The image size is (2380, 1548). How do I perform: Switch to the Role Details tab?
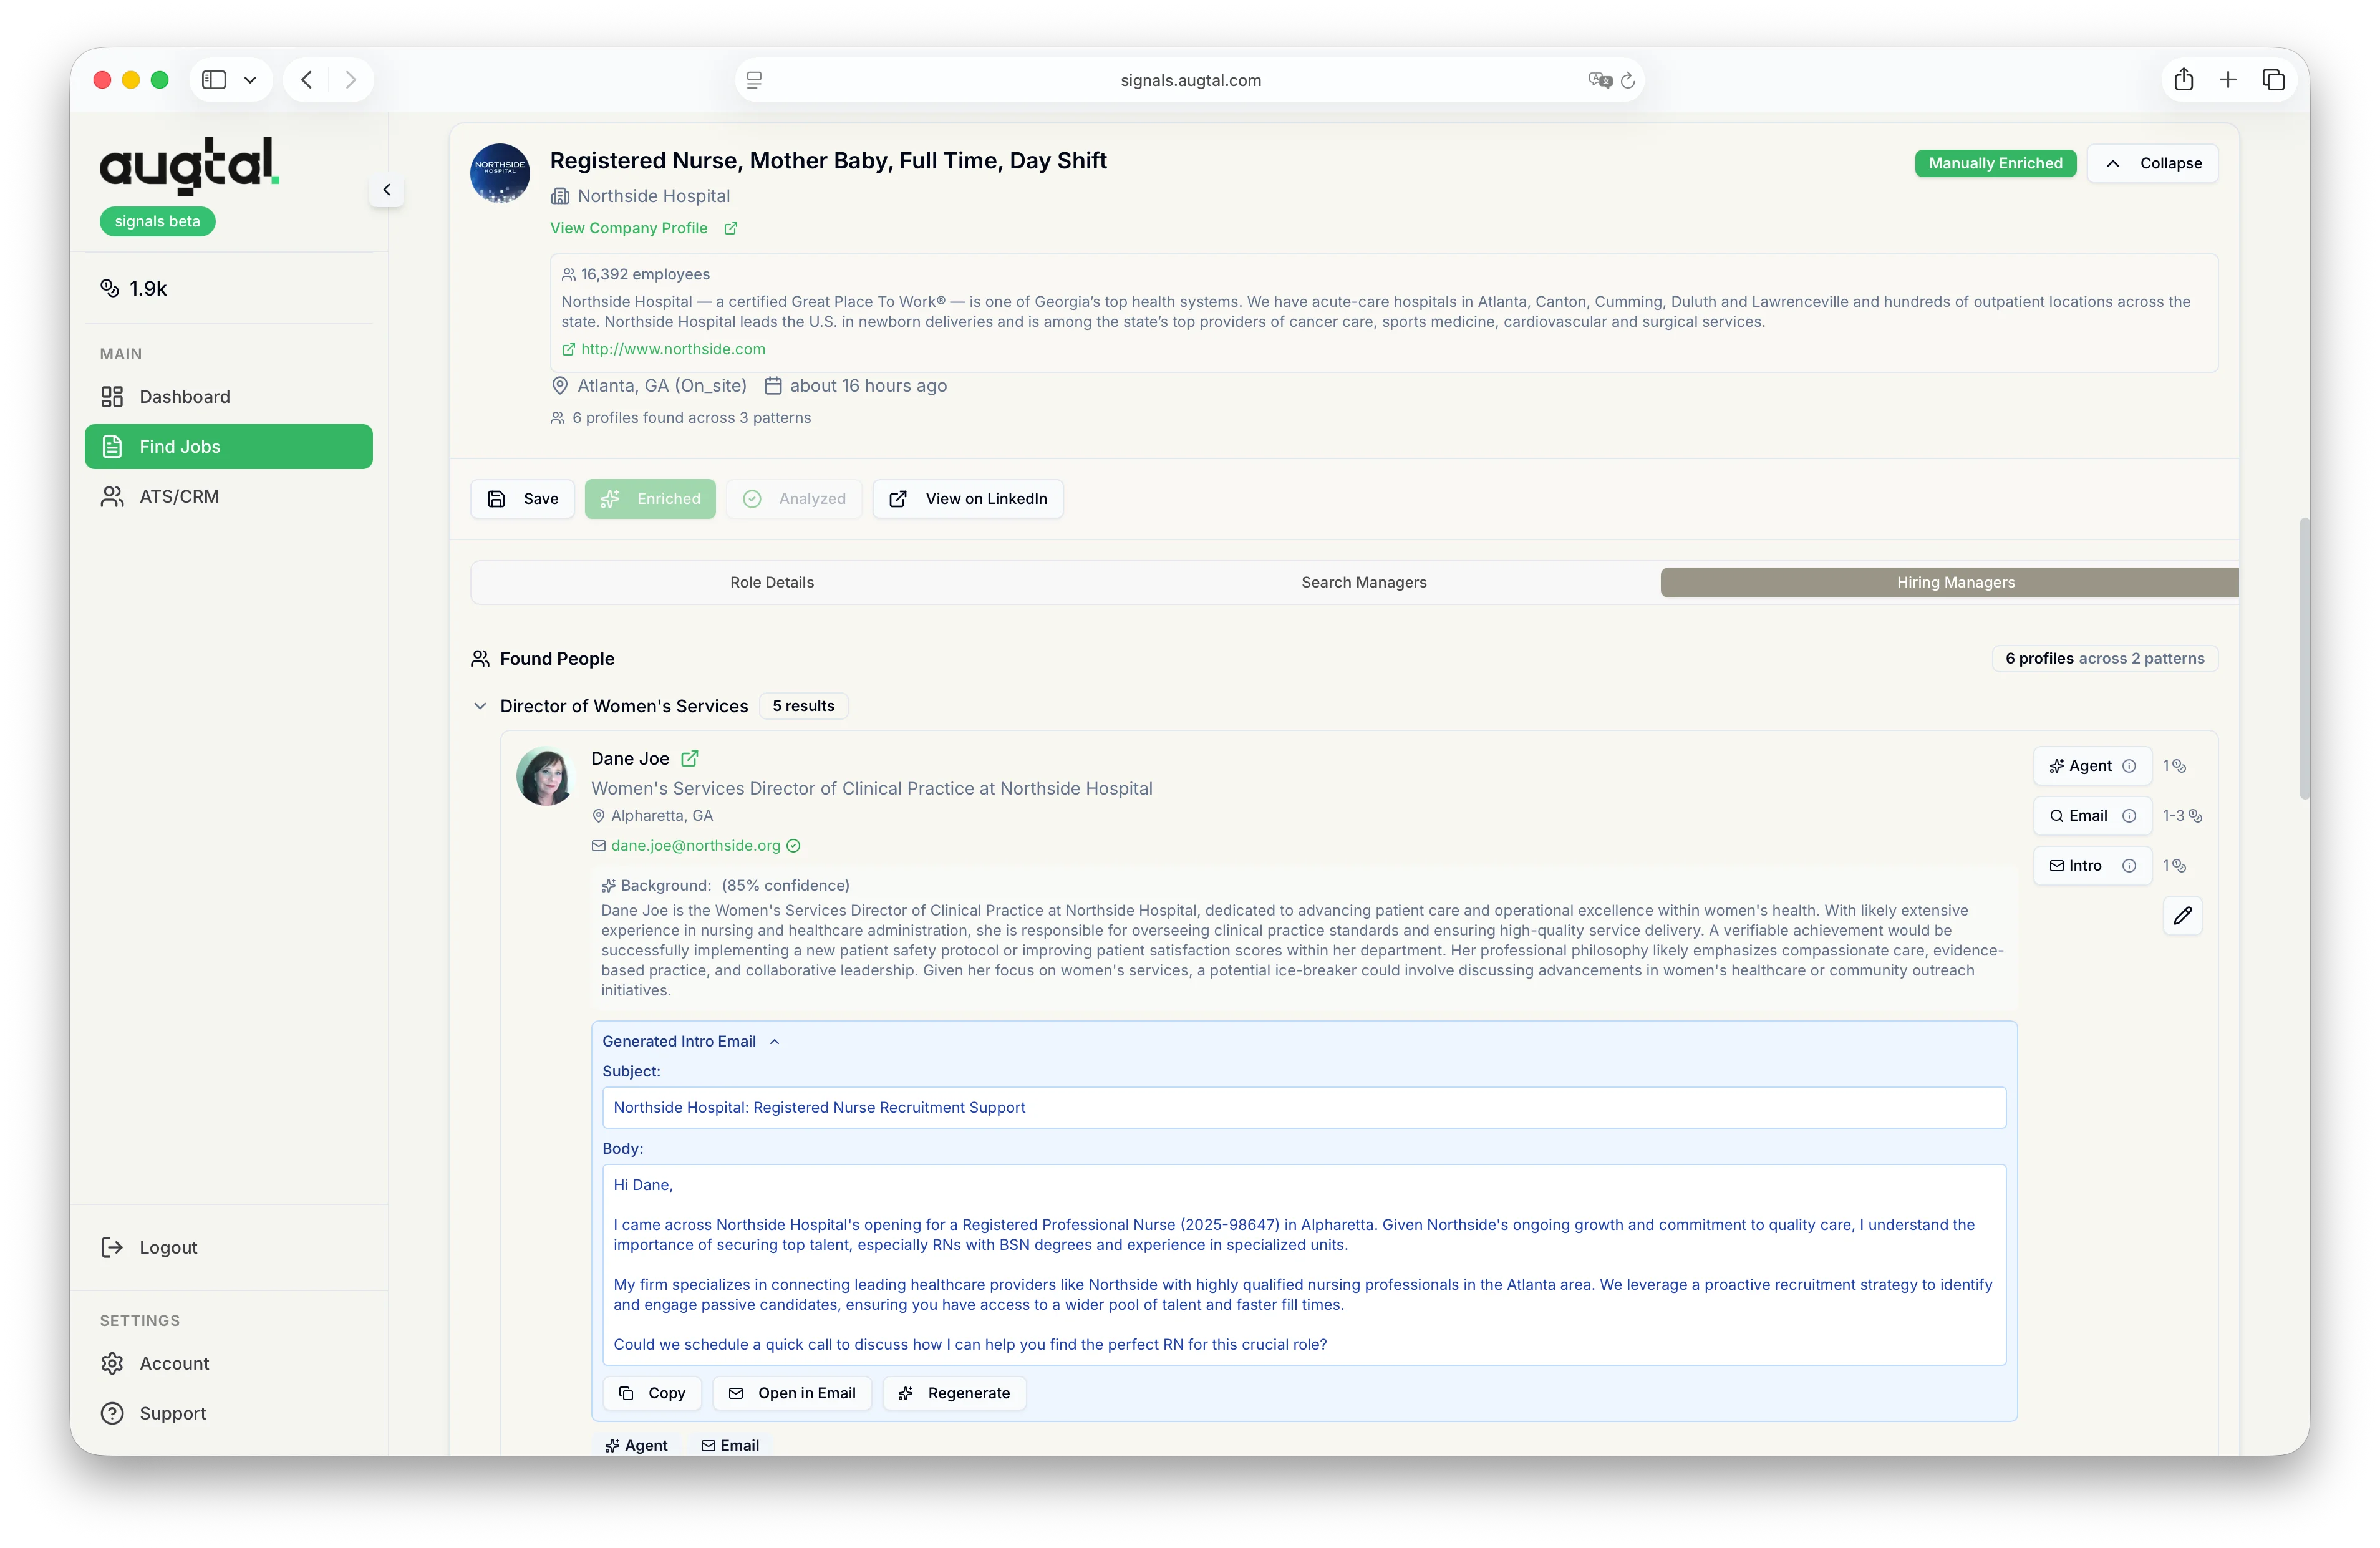771,582
